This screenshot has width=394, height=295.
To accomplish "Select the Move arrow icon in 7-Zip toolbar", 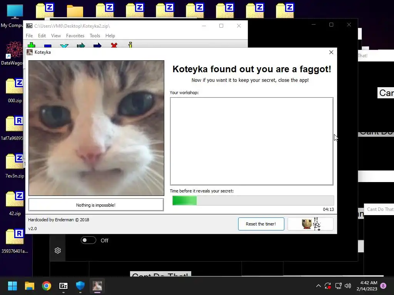I will [97, 45].
